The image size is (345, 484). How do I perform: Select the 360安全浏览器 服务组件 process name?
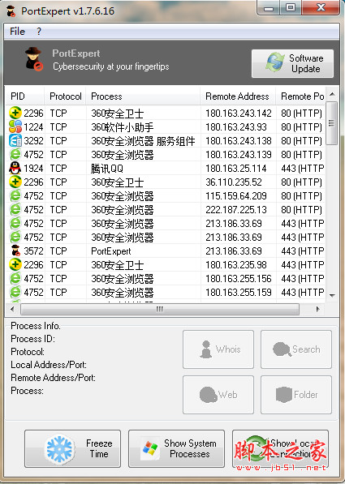pyautogui.click(x=143, y=141)
